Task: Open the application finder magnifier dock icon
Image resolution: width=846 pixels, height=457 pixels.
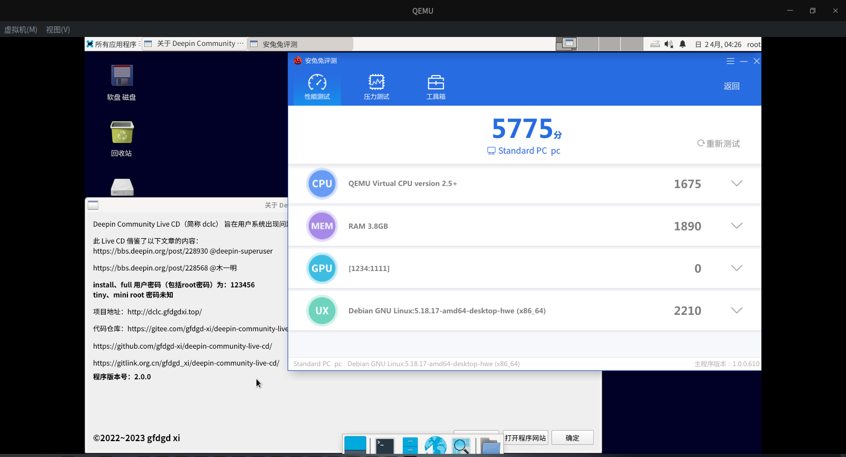Action: (461, 446)
